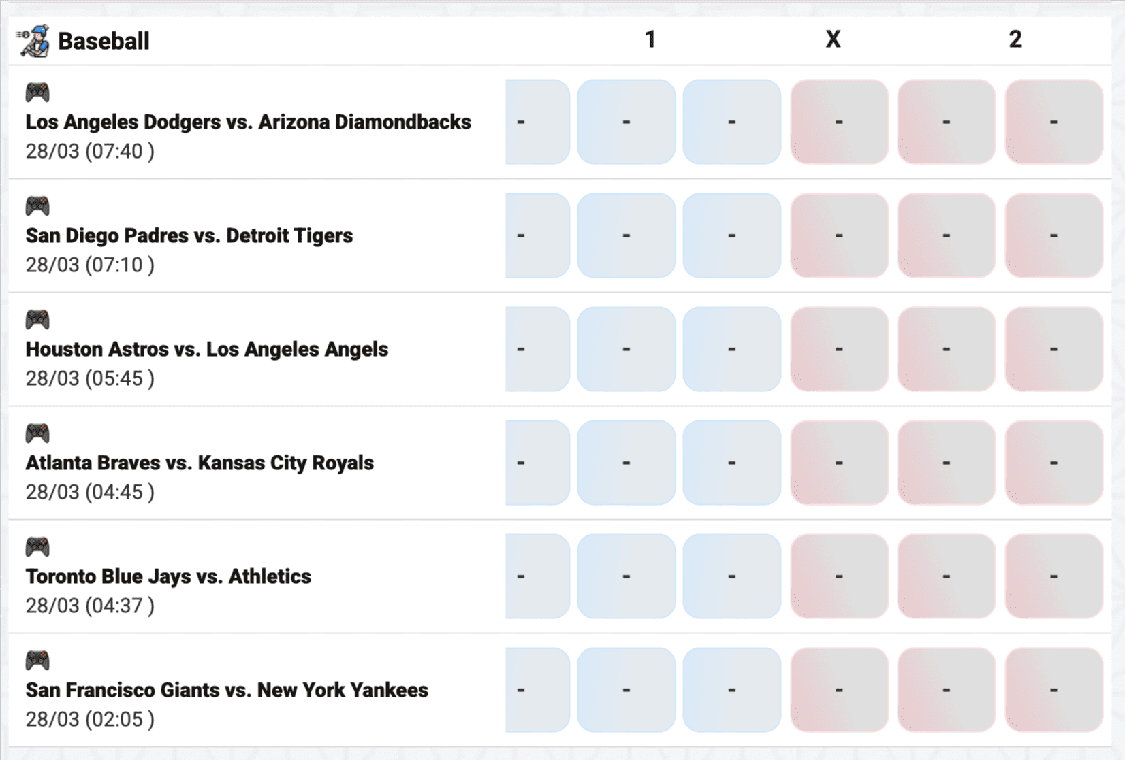The height and width of the screenshot is (760, 1125).
Task: Select first blue odds cell for Dodgers game
Action: 537,122
